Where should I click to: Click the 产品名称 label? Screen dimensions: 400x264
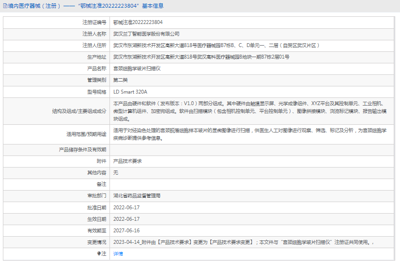tap(97, 69)
